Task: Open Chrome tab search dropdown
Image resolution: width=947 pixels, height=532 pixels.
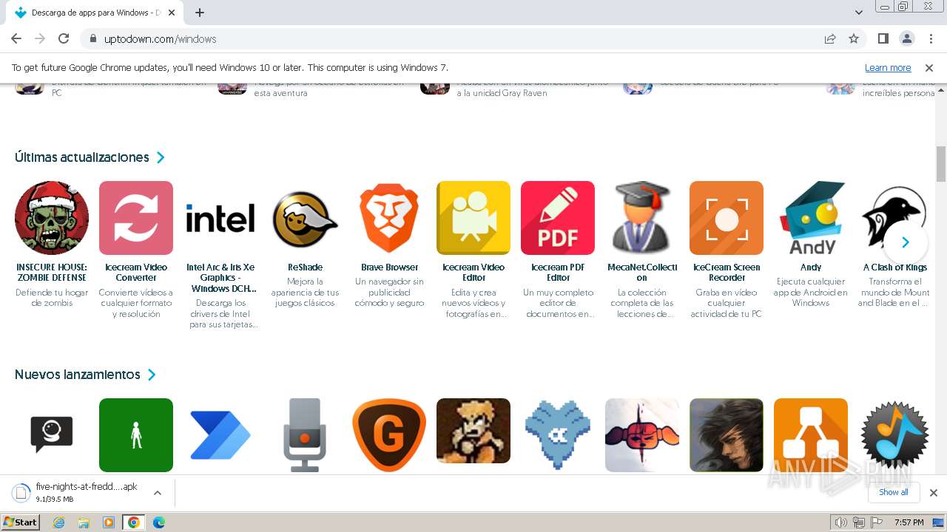Action: (x=859, y=13)
